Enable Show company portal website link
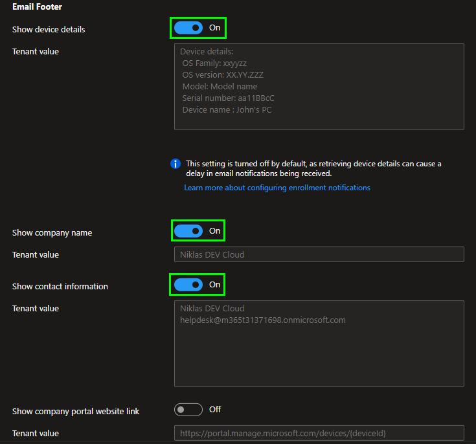Screen dimensions: 476x444 click(x=188, y=410)
